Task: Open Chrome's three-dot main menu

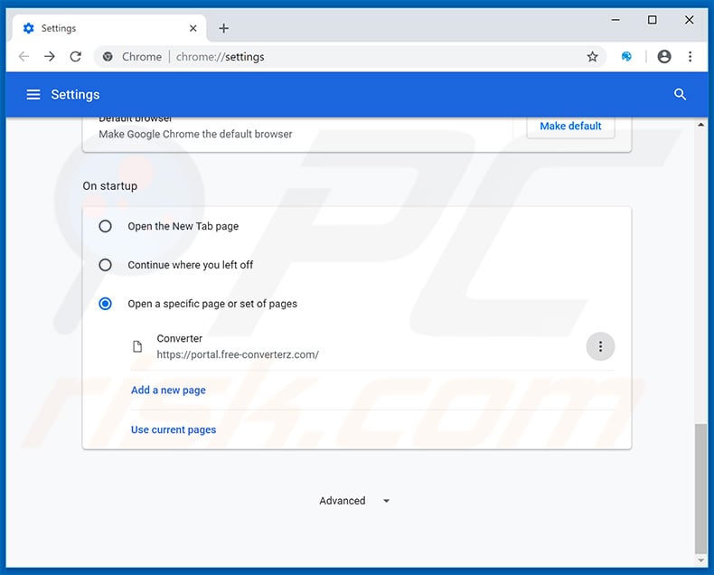Action: pyautogui.click(x=691, y=56)
